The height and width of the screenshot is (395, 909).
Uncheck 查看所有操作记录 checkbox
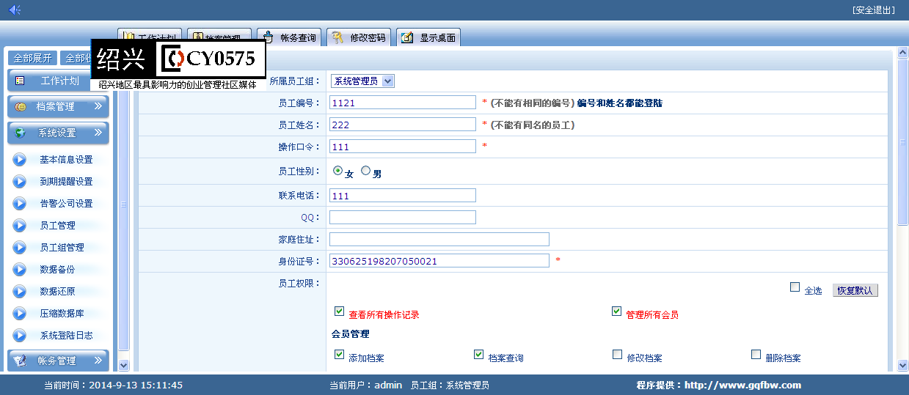point(339,311)
